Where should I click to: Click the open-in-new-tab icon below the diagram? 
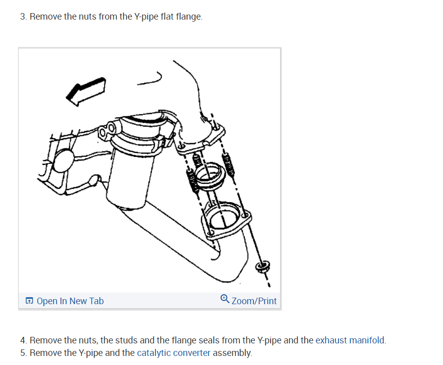pyautogui.click(x=29, y=301)
